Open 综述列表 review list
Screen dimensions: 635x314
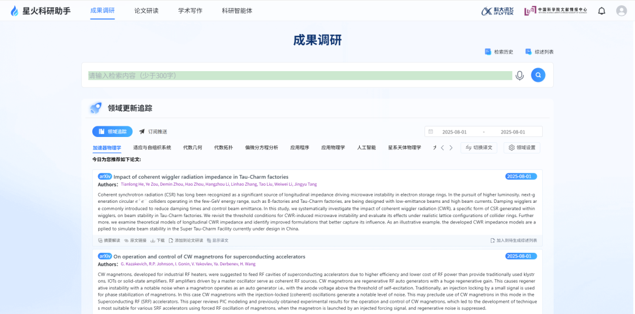tap(539, 52)
